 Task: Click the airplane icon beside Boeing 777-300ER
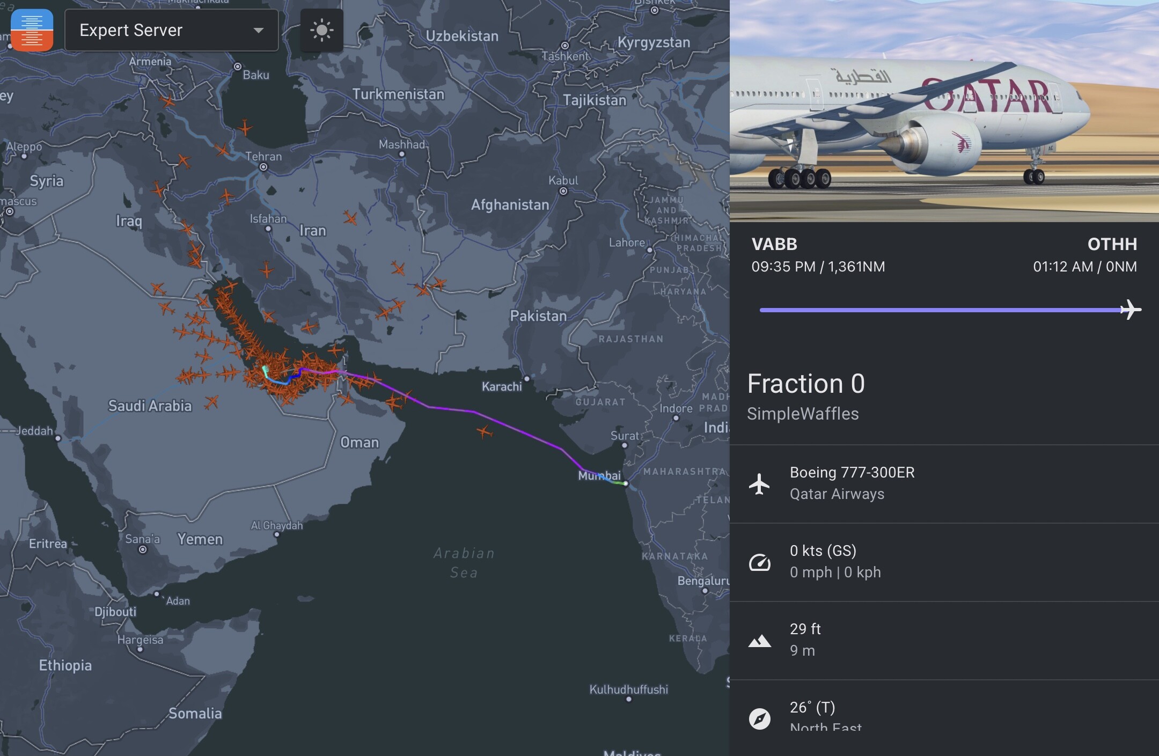point(759,483)
